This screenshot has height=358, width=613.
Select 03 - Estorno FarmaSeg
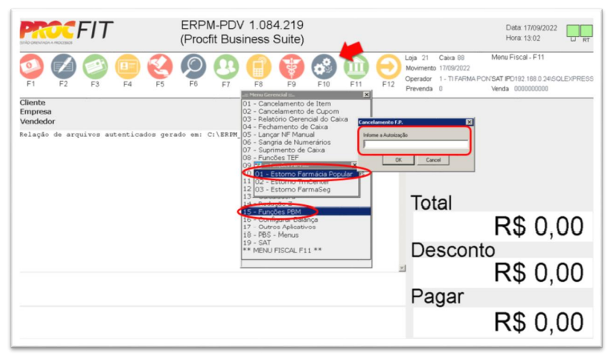pyautogui.click(x=292, y=190)
